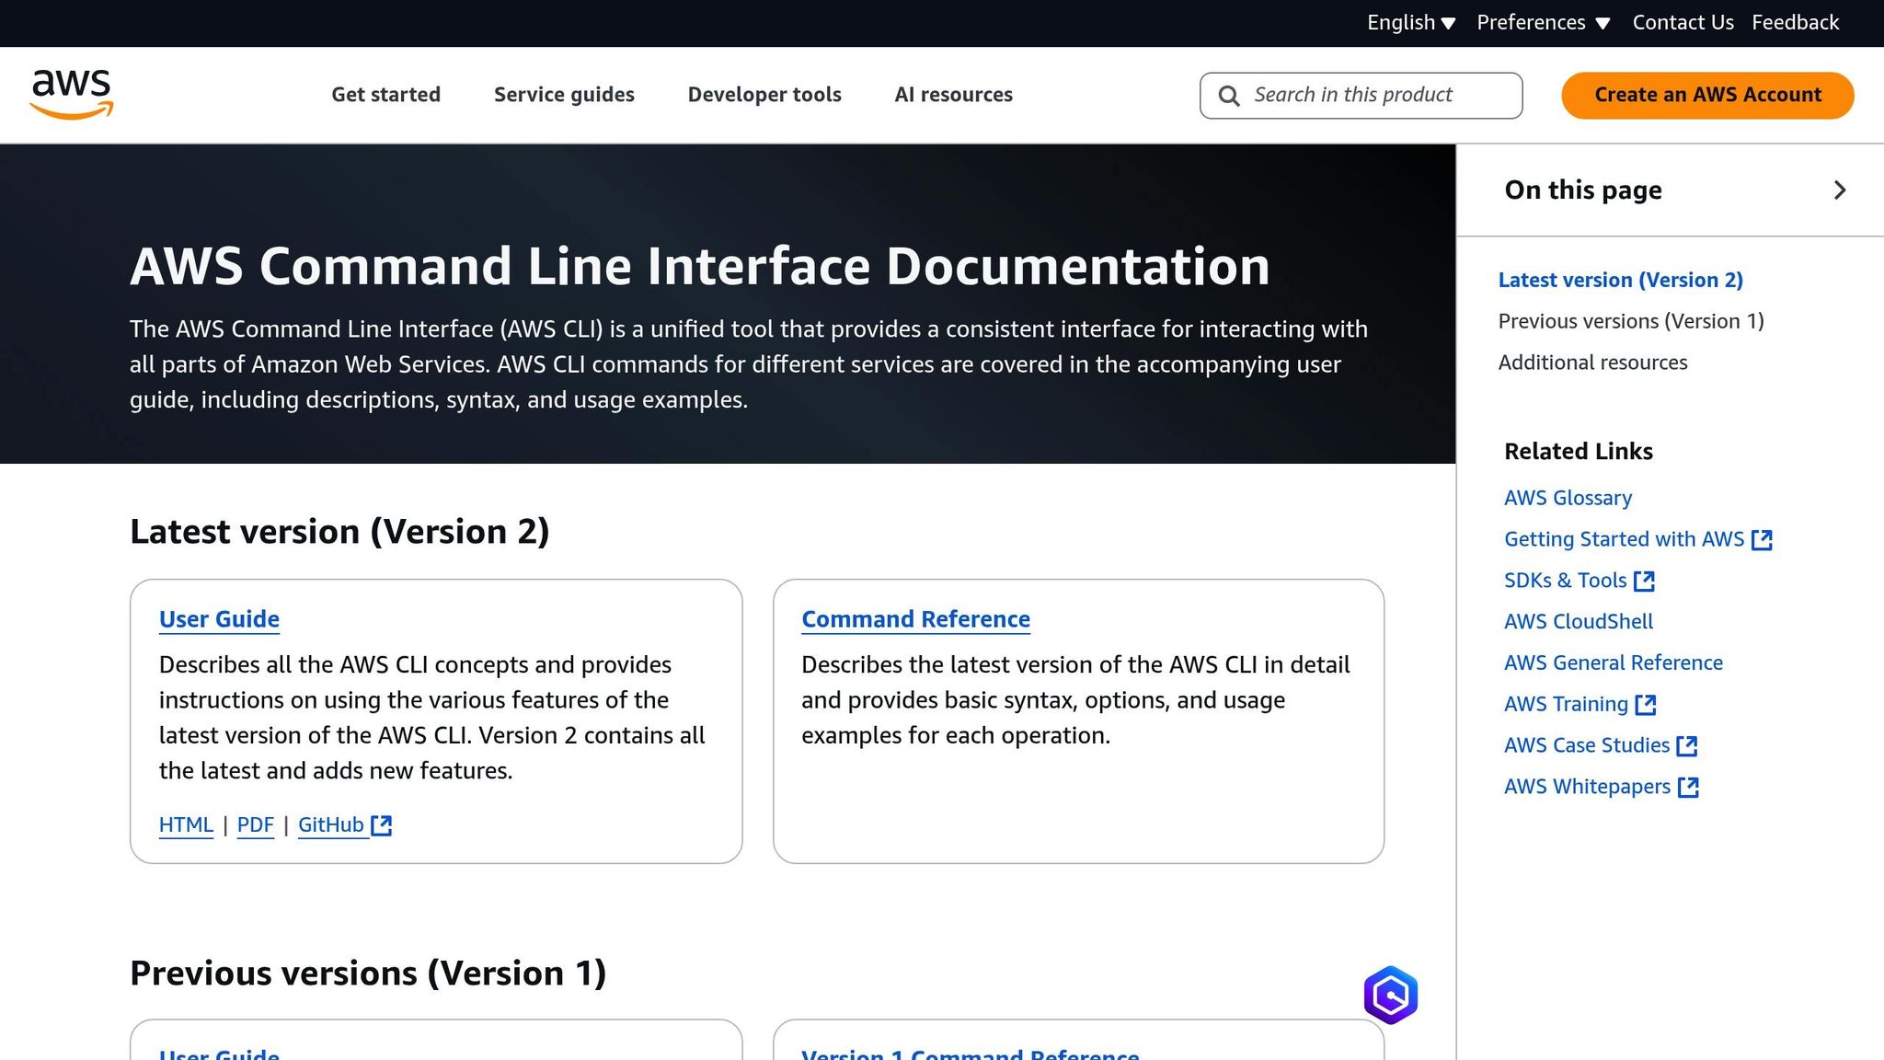
Task: Click the Feedback link
Action: [x=1795, y=23]
